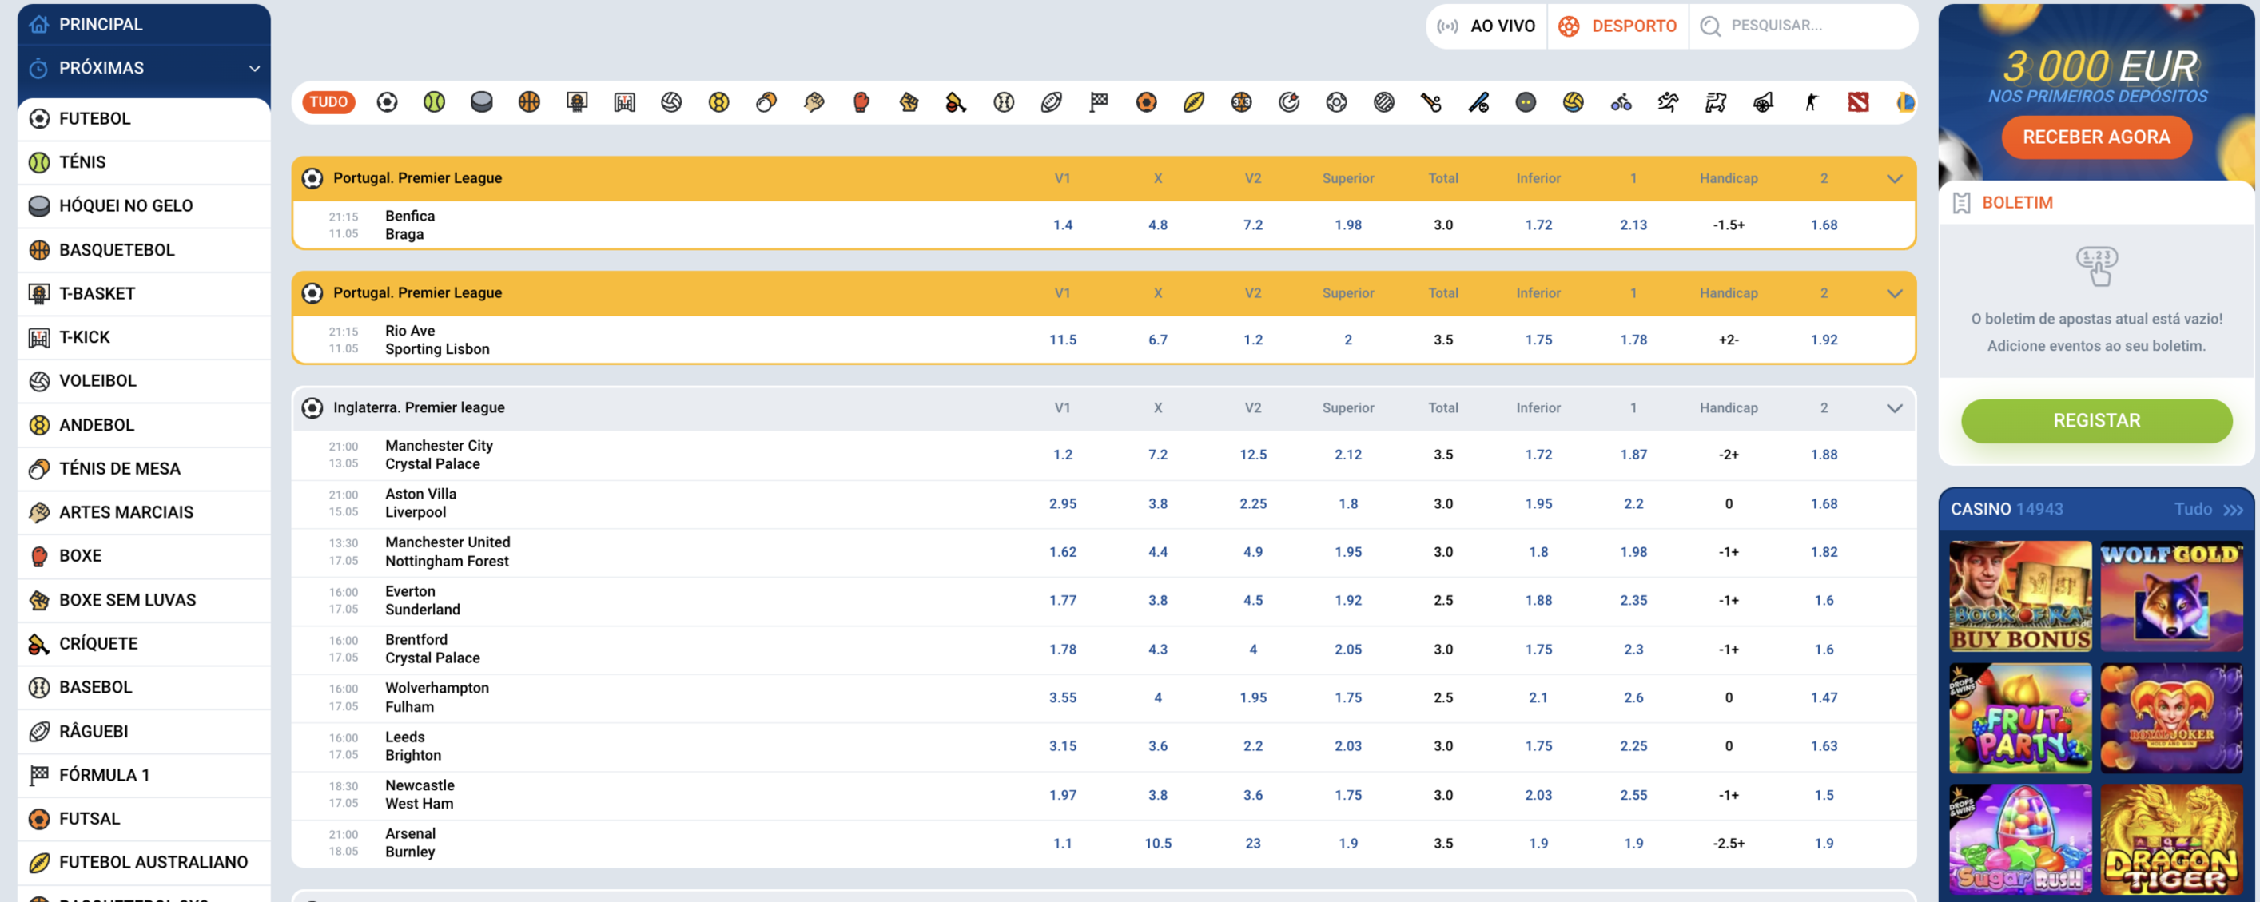
Task: Filter by horse racing icon in top bar
Action: click(1669, 101)
